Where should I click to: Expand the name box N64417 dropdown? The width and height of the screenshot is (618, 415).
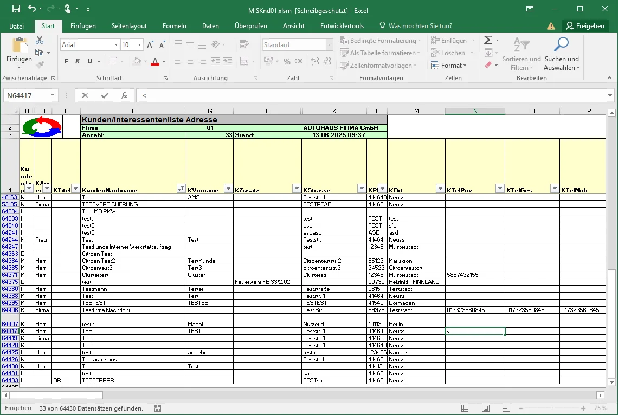pyautogui.click(x=53, y=95)
